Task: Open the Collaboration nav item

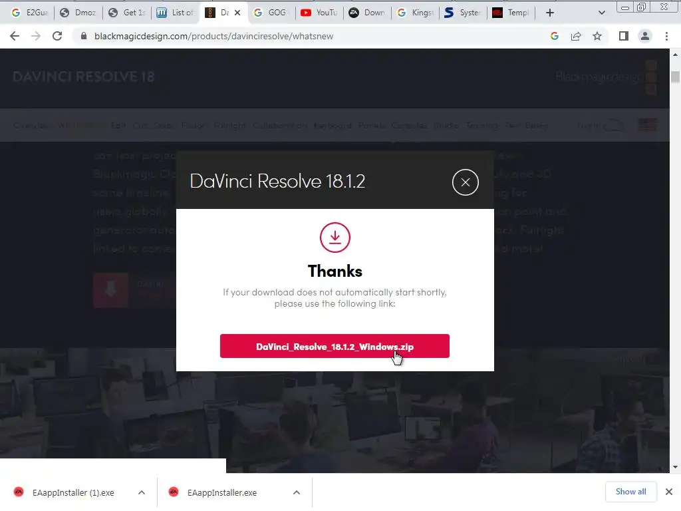Action: pyautogui.click(x=280, y=126)
